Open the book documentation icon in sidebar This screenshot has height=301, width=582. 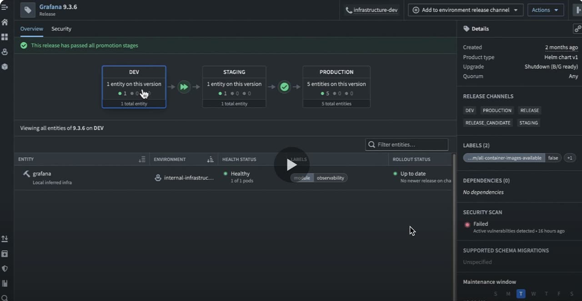click(5, 283)
